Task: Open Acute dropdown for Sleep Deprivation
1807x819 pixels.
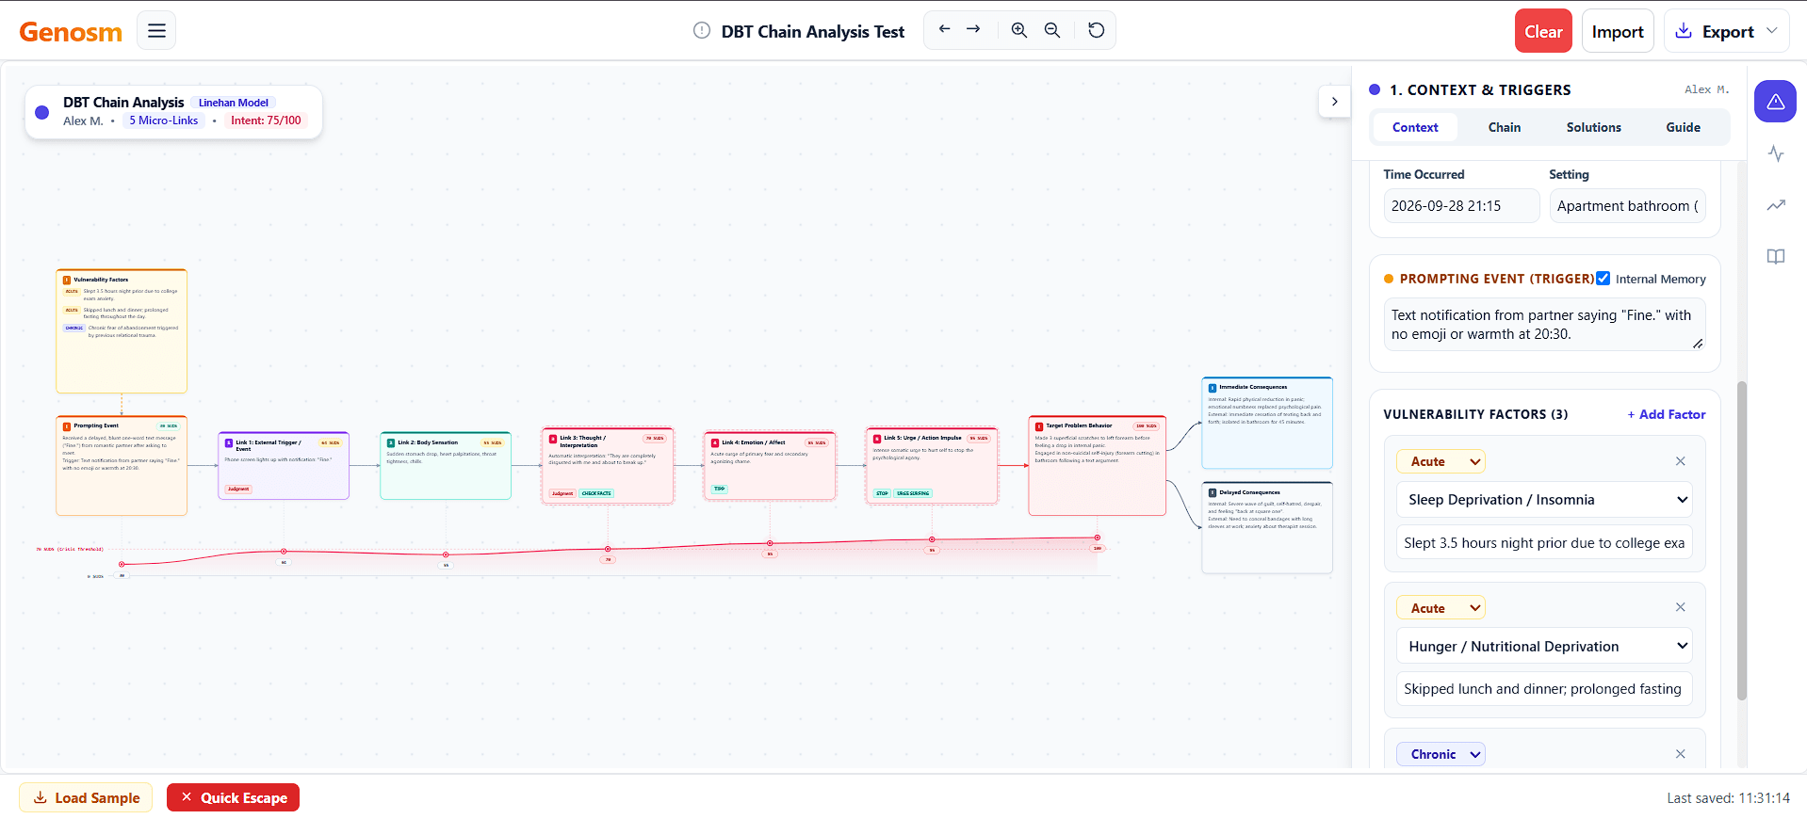Action: [1441, 461]
